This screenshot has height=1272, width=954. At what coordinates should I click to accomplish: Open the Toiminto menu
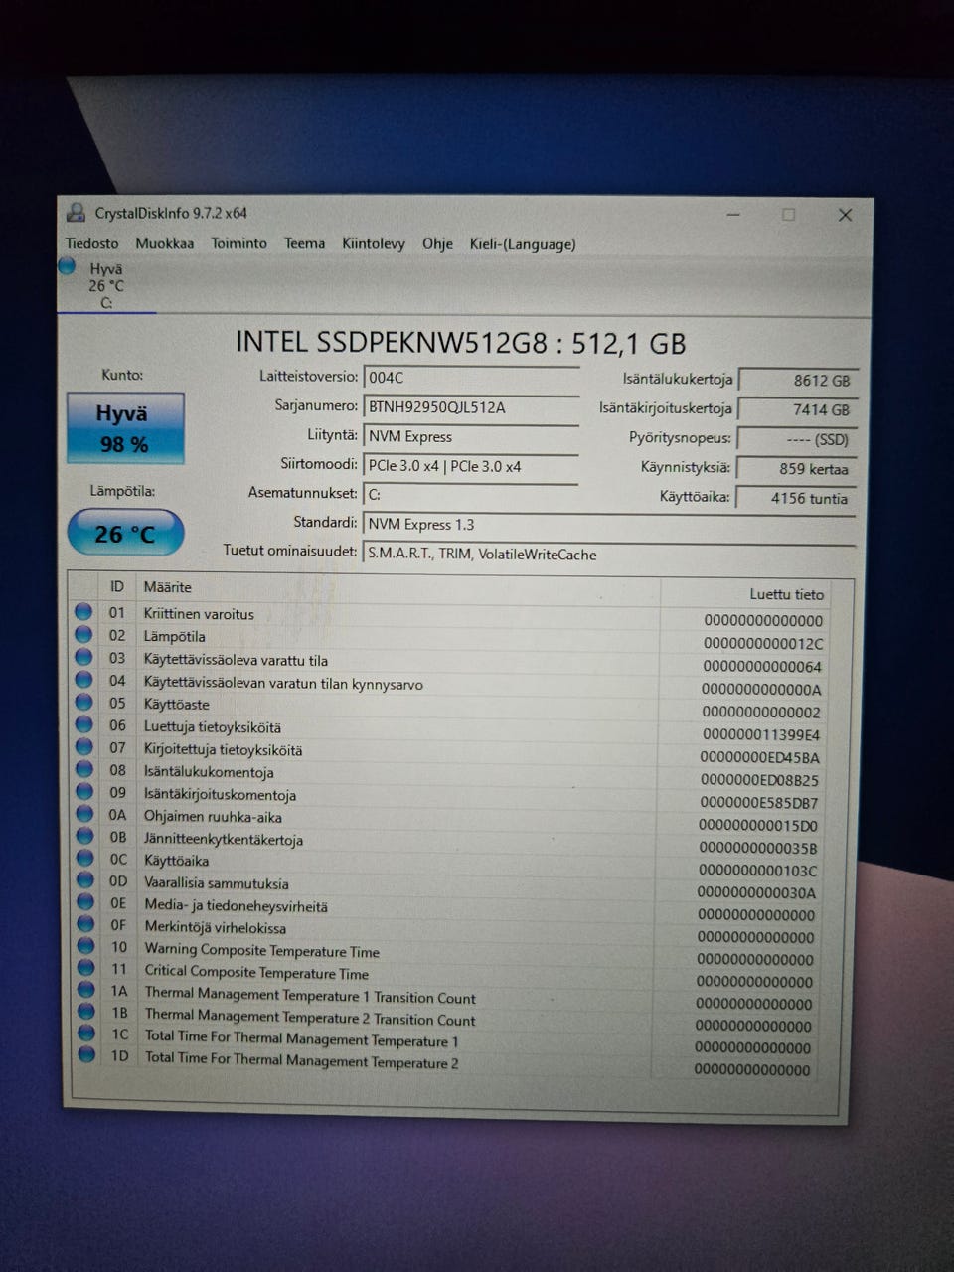(x=238, y=243)
